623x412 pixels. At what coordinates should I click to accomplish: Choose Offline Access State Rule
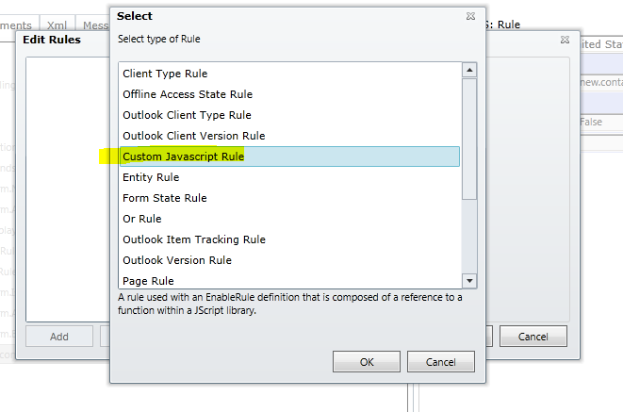click(x=188, y=94)
